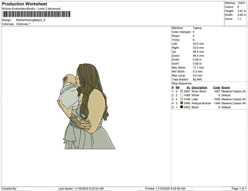Click the Black thread color swatch
Image resolution: width=248 pixels, height=191 pixels.
tap(182, 107)
